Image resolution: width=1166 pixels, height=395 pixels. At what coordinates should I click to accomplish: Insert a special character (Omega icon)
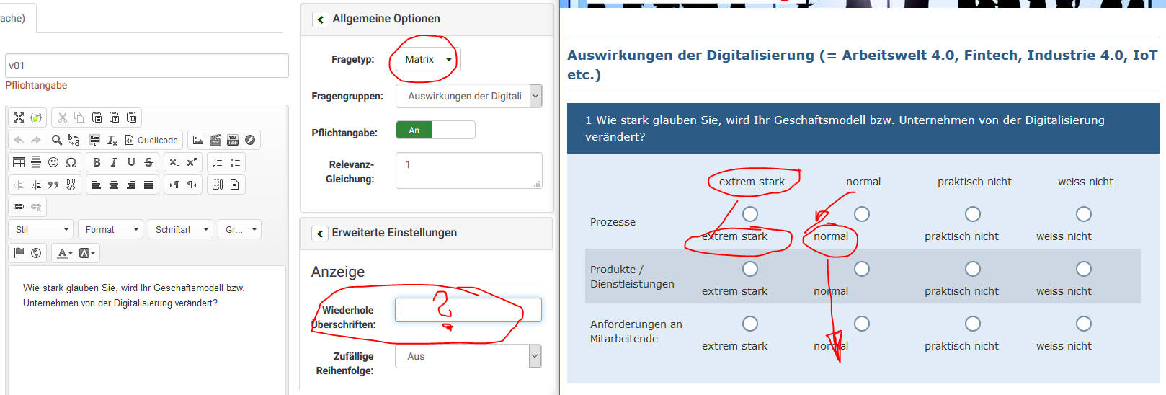tap(71, 162)
